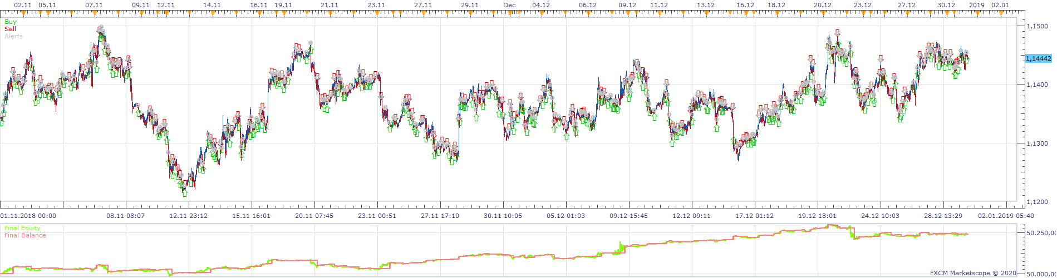Click the 50.000,00 equity axis value
Image resolution: width=1057 pixels, height=278 pixels.
(1041, 274)
